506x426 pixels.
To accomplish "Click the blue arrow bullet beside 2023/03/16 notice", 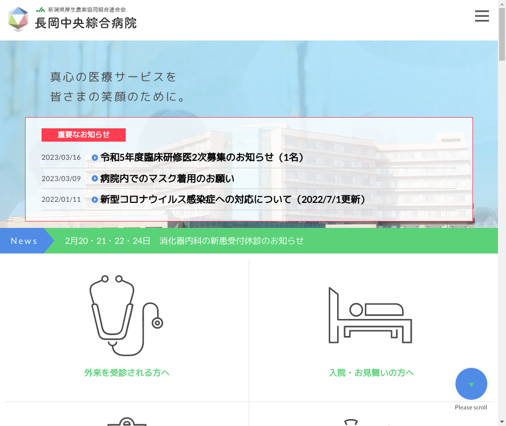I will click(95, 158).
